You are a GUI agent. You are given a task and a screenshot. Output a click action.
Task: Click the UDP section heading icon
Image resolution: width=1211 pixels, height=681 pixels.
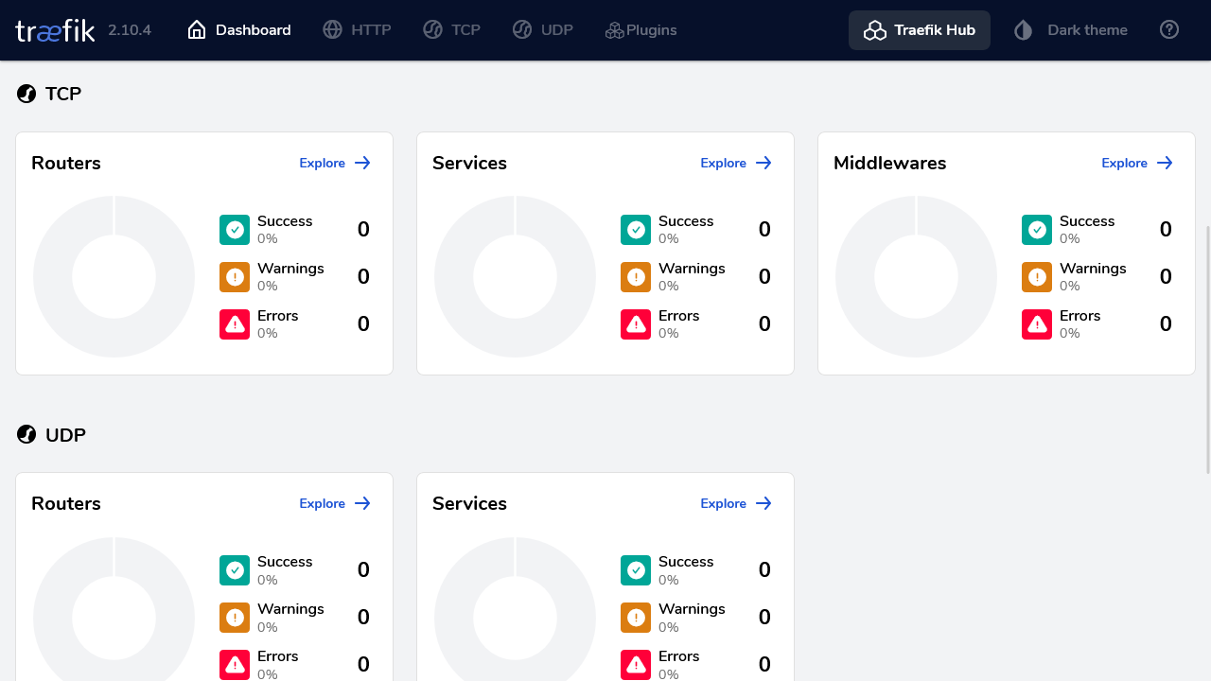click(26, 435)
